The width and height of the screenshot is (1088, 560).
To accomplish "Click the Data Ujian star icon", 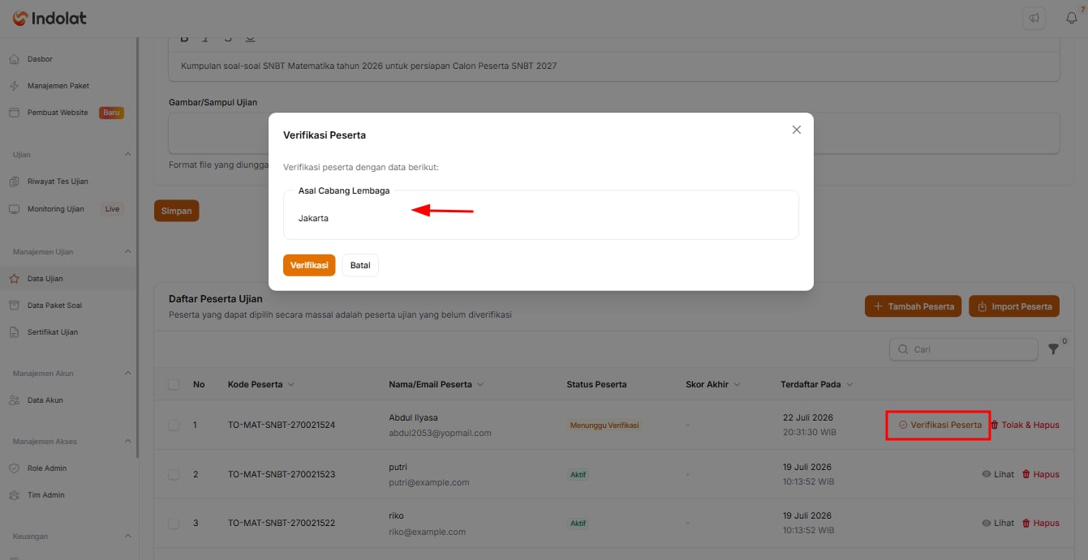I will tap(14, 279).
